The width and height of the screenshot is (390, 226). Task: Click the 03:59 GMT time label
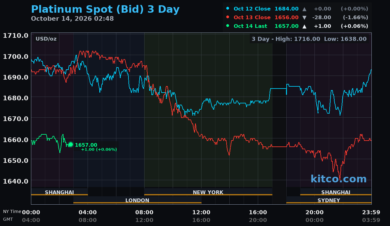pos(371,220)
